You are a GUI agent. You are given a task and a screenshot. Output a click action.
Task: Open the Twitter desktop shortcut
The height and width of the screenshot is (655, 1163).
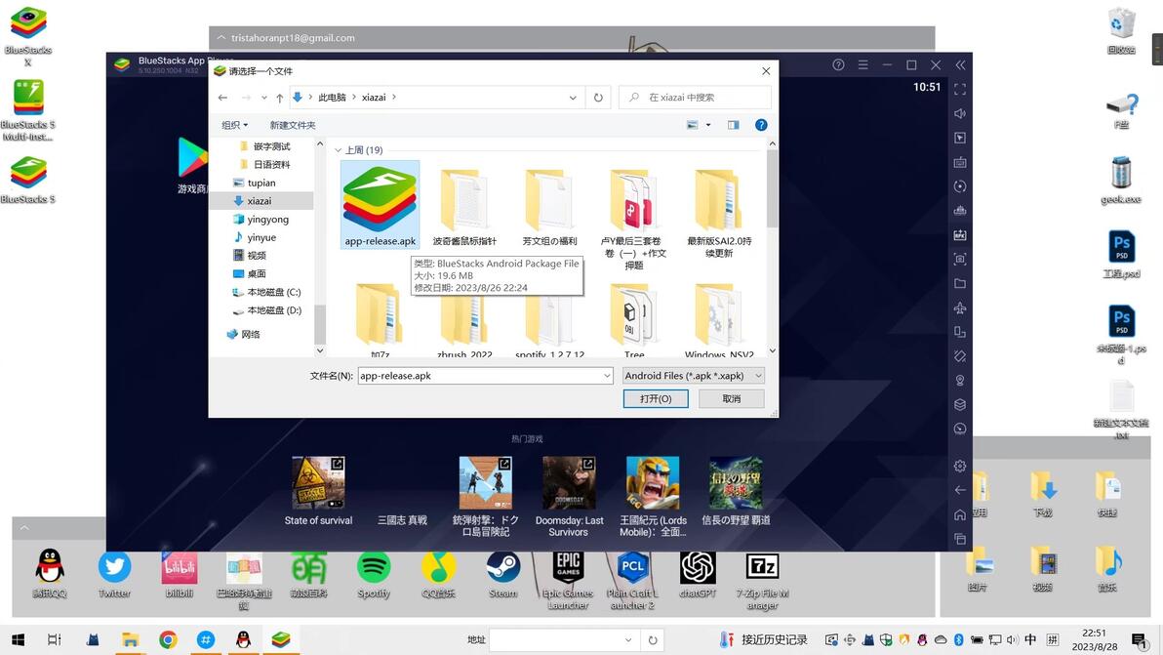click(114, 575)
